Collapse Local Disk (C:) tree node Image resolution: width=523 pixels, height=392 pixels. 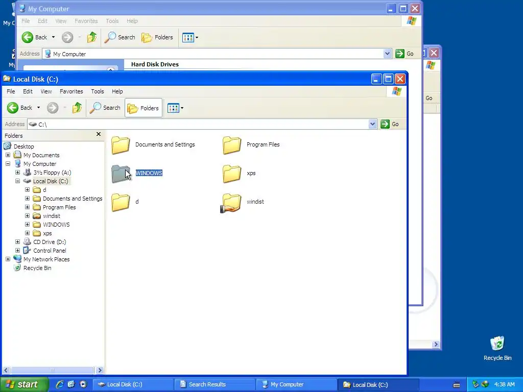(18, 181)
